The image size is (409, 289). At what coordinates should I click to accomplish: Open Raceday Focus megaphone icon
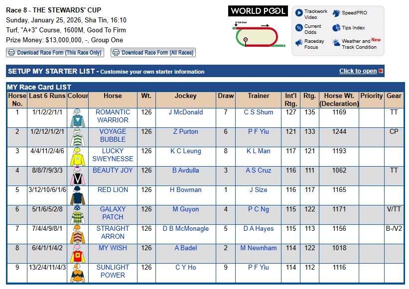pyautogui.click(x=299, y=43)
